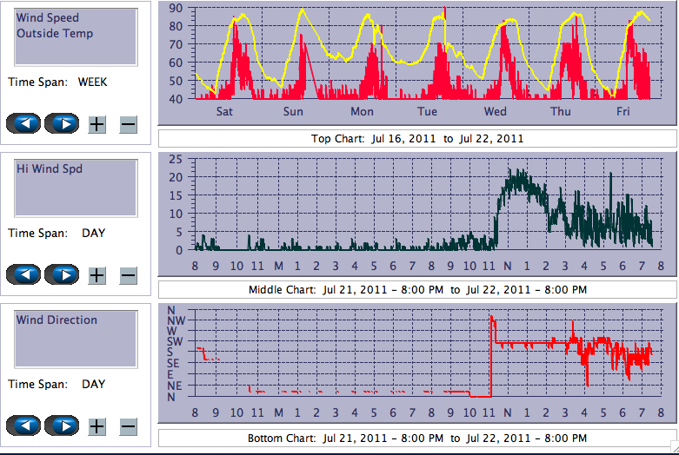The width and height of the screenshot is (679, 455).
Task: Decrease the time span of the Hi Wind Spd chart
Action: (128, 275)
